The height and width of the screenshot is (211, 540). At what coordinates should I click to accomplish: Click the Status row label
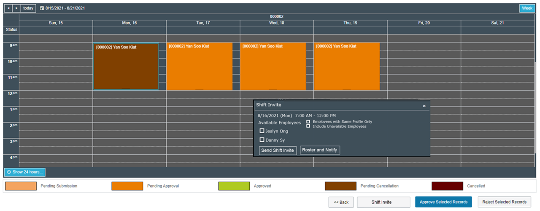[11, 30]
